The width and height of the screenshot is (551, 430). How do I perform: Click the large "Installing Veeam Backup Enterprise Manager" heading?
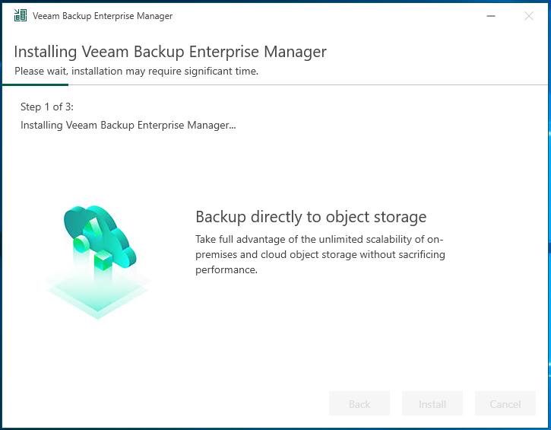click(x=170, y=53)
